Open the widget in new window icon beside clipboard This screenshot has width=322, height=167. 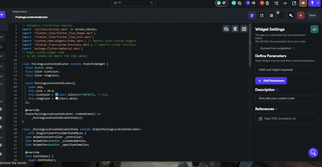pyautogui.click(x=261, y=15)
